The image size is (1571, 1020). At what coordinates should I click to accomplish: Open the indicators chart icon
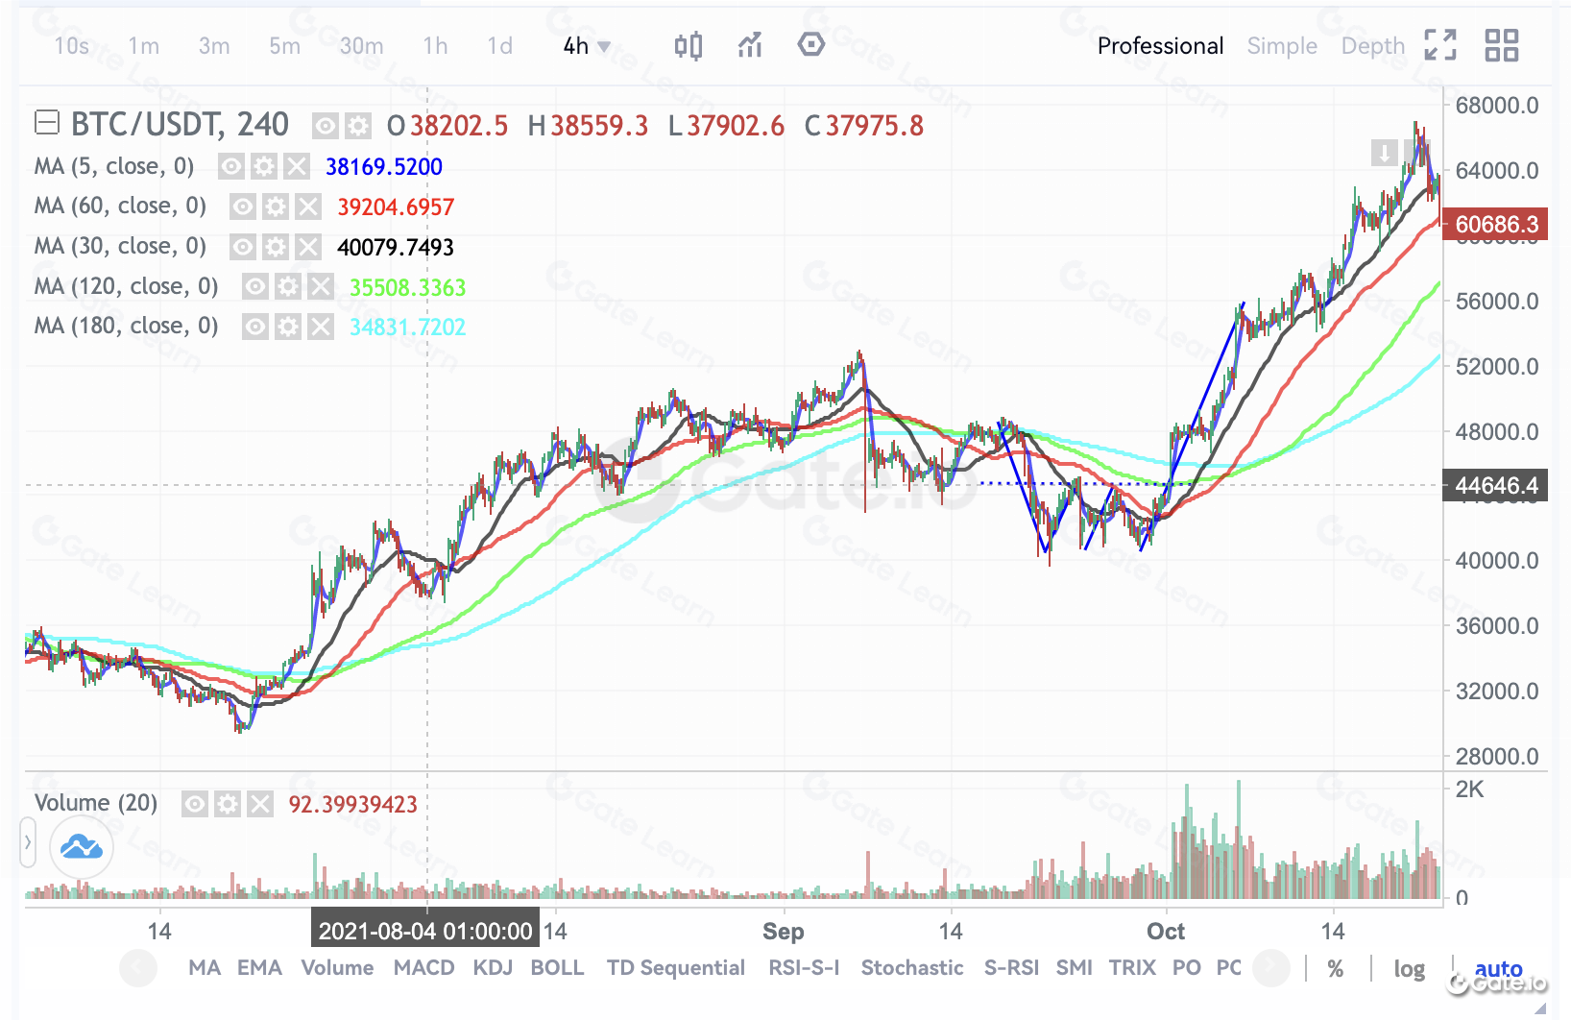[x=750, y=45]
